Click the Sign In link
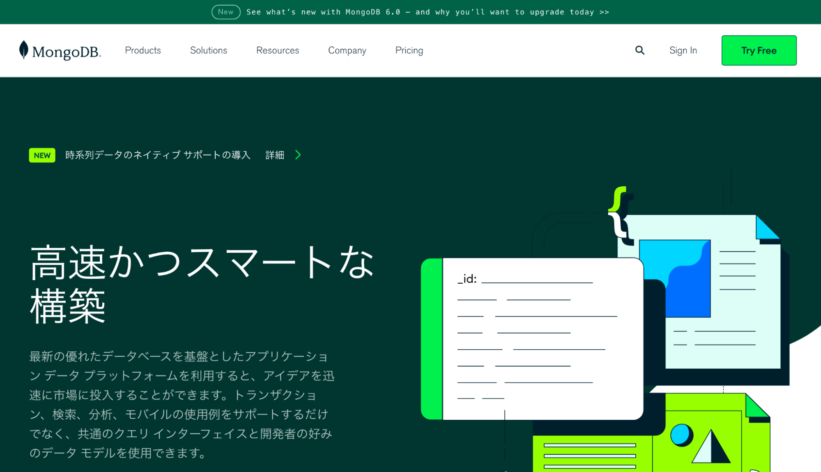The image size is (821, 472). coord(683,50)
